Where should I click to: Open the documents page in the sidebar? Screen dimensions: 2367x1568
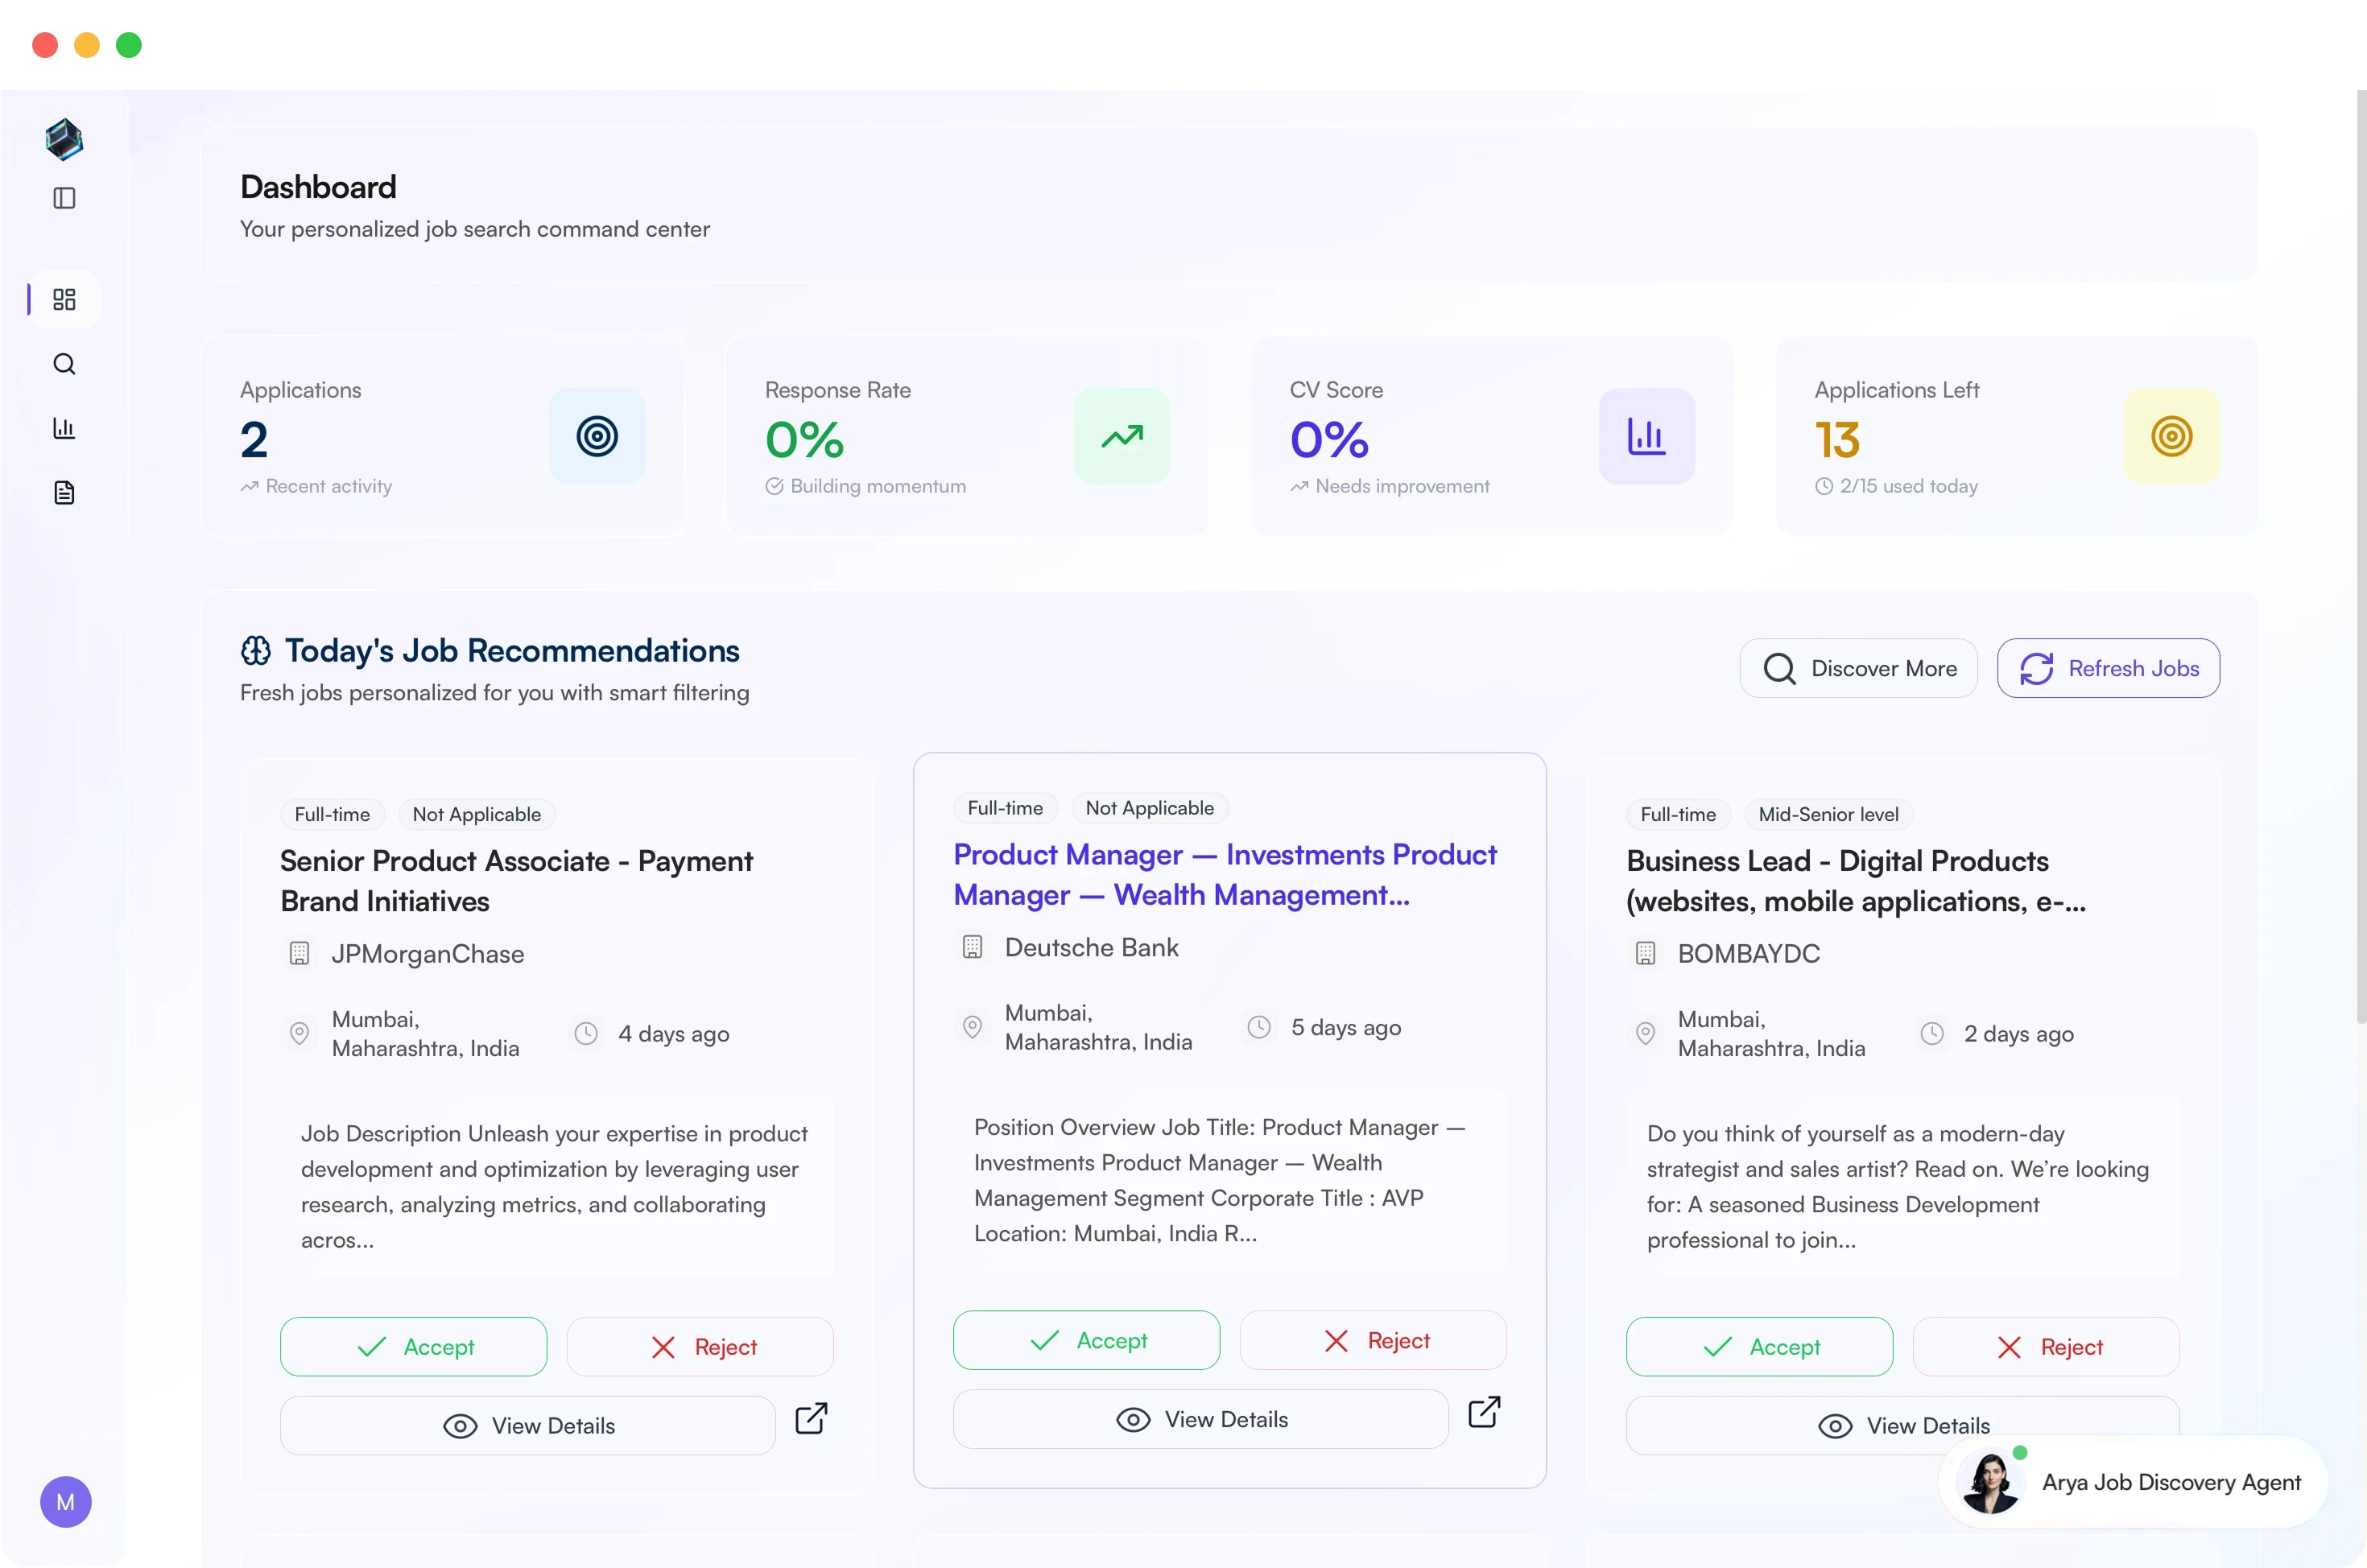tap(64, 493)
